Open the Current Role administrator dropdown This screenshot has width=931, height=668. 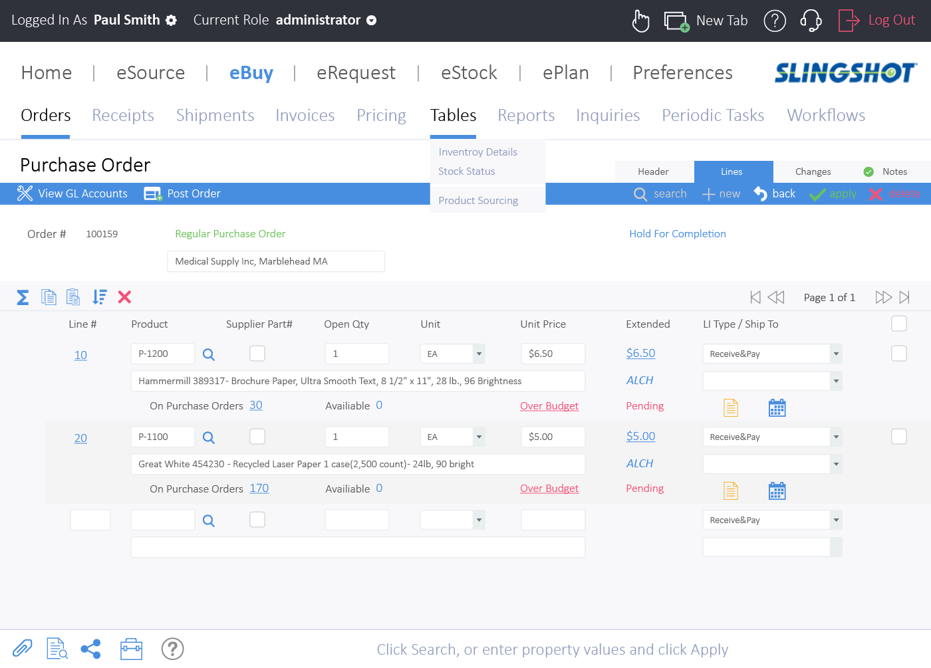pyautogui.click(x=372, y=21)
